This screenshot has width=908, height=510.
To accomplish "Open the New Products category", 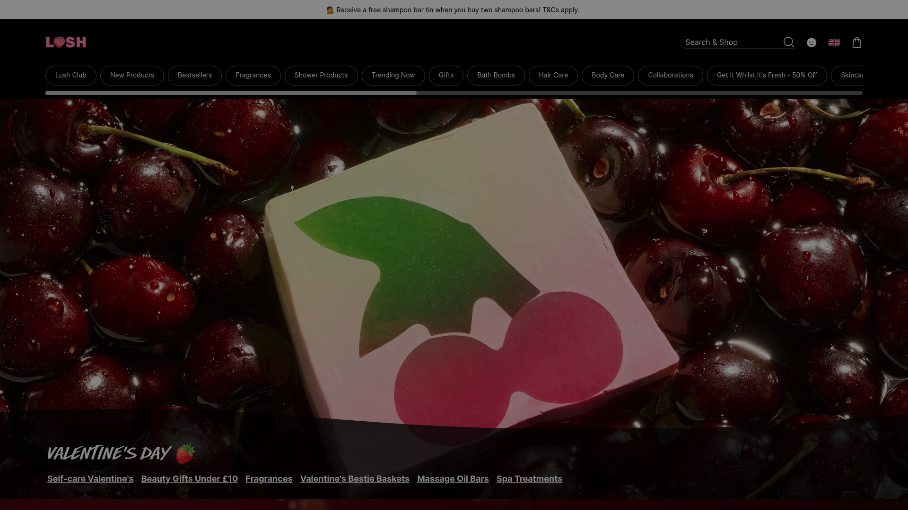I will click(132, 76).
